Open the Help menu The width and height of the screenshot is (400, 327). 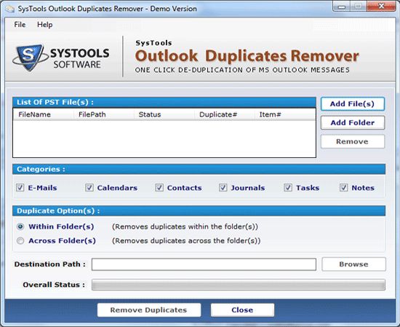pyautogui.click(x=45, y=25)
